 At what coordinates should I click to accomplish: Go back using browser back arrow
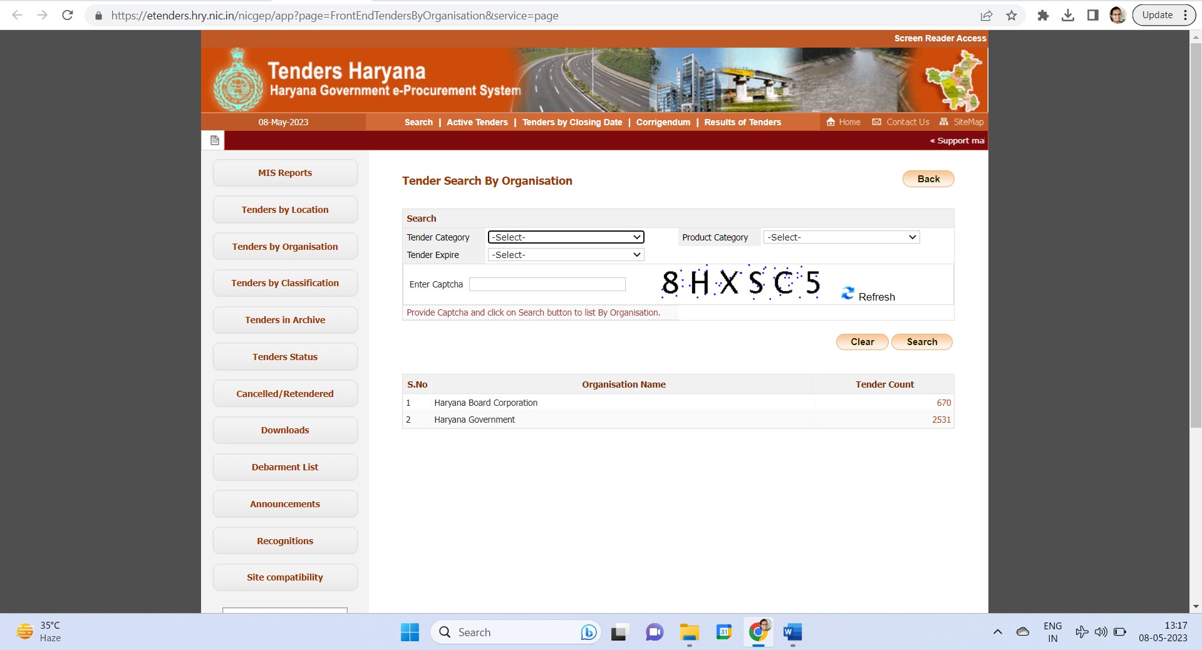18,15
